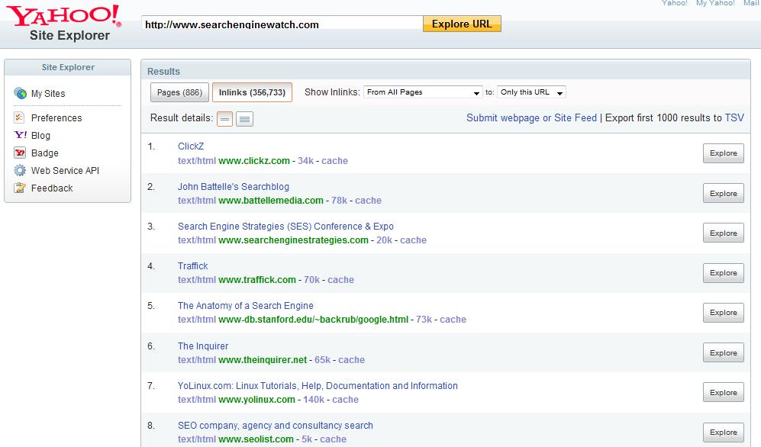Open Web Service API via the gear icon
The height and width of the screenshot is (447, 761).
19,170
